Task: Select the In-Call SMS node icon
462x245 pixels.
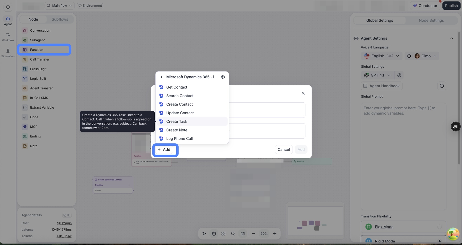Action: (25, 98)
